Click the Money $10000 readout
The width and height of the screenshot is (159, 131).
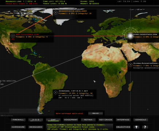[90, 4]
